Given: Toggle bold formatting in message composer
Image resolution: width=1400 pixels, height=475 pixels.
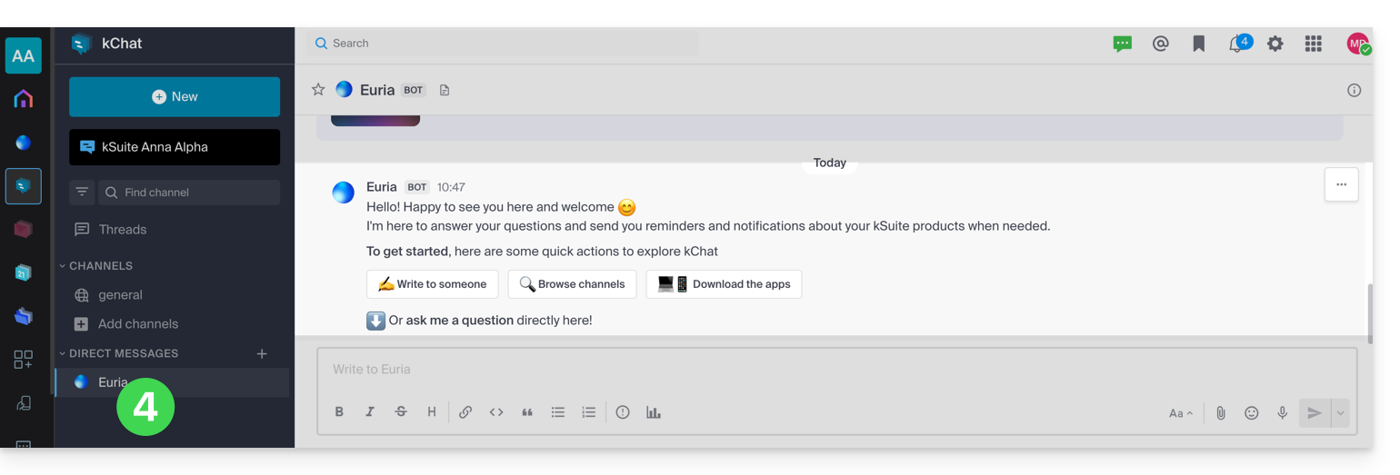Looking at the screenshot, I should [339, 412].
